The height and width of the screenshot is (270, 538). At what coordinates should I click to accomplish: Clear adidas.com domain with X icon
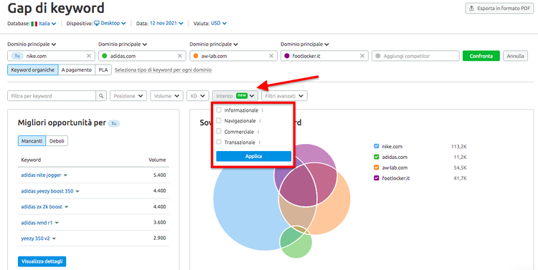(180, 56)
